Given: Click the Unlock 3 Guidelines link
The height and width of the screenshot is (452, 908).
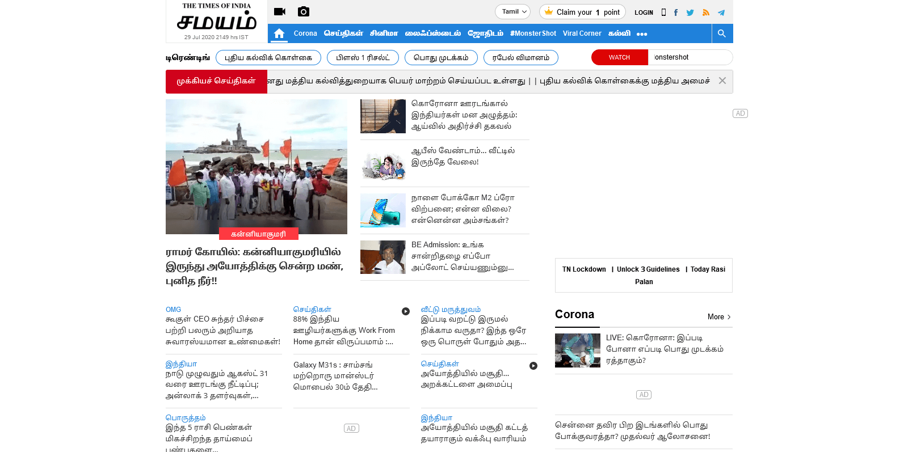Looking at the screenshot, I should click(x=648, y=269).
